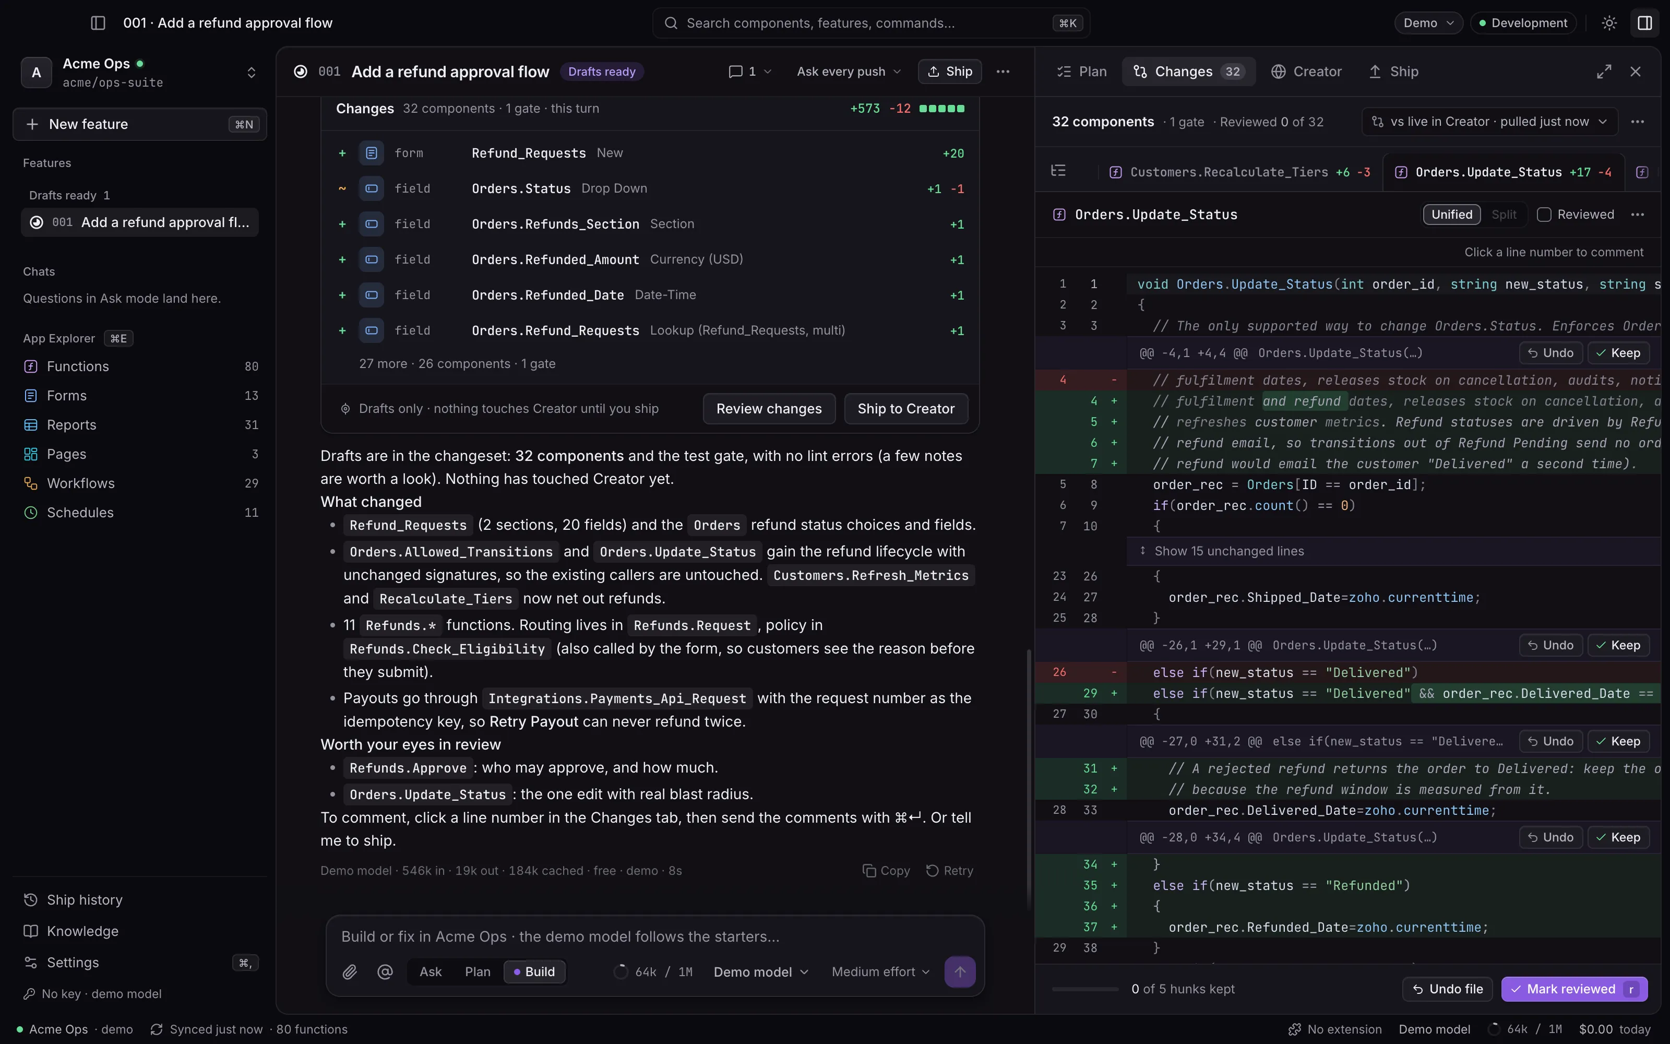This screenshot has height=1044, width=1670.
Task: Attach a file with the paperclip icon
Action: [x=350, y=971]
